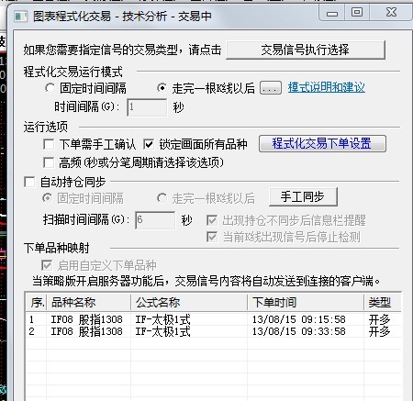Click the window title bar app icon
Viewport: 413px width, 401px height.
coord(20,17)
